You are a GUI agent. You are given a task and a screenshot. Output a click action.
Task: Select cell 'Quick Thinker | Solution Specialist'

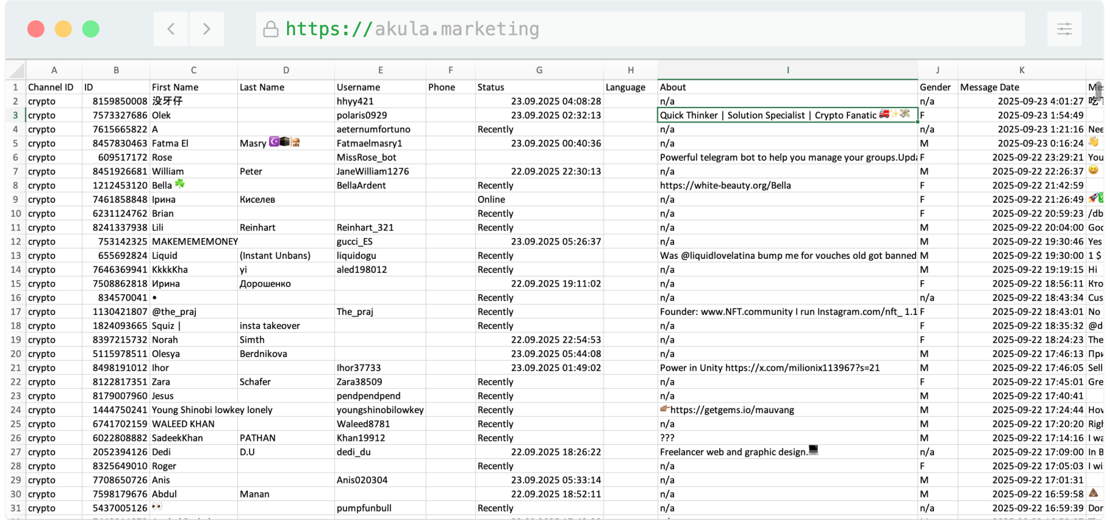coord(787,115)
